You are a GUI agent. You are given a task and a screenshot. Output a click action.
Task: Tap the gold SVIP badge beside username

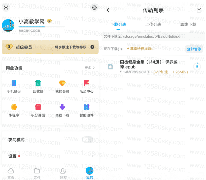(49, 21)
